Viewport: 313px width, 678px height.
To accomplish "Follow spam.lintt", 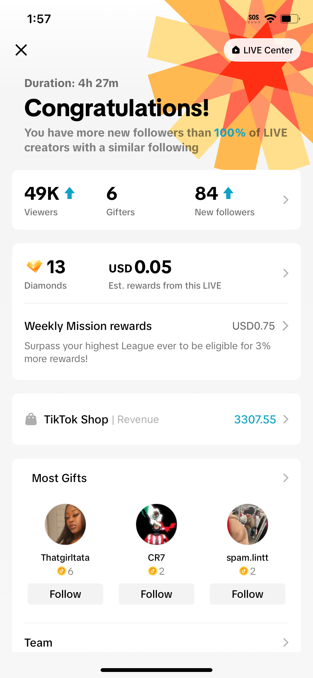I will (248, 594).
